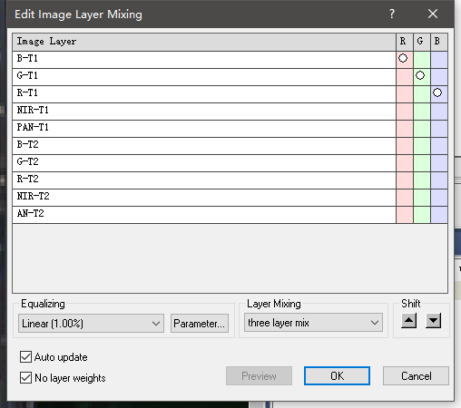Click the B column header

(x=439, y=42)
